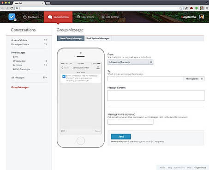Click the Dashboard gauge icon
Screen dimensions: 209x170
25,17
